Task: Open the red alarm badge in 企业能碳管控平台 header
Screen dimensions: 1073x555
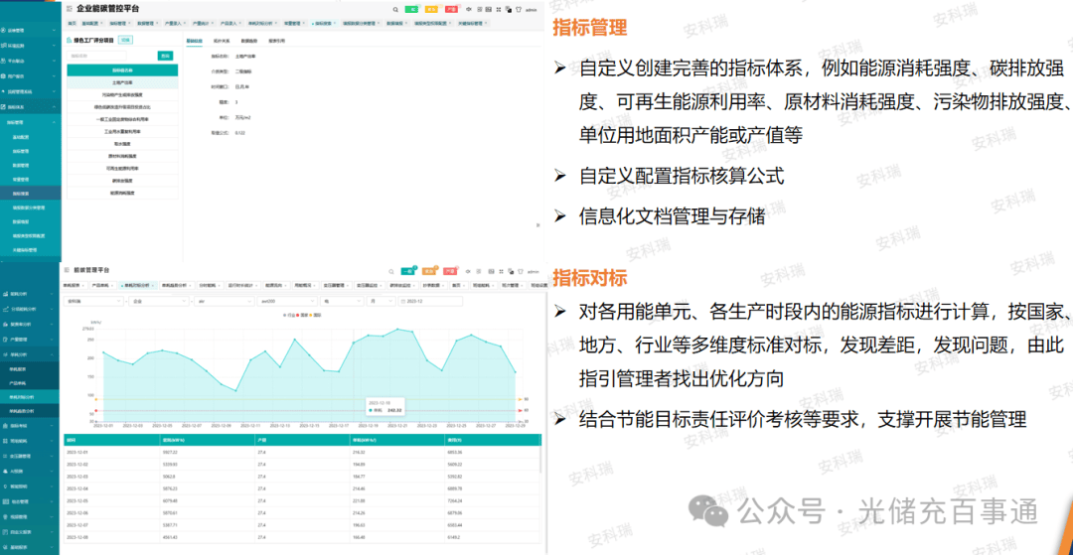Action: click(x=451, y=10)
